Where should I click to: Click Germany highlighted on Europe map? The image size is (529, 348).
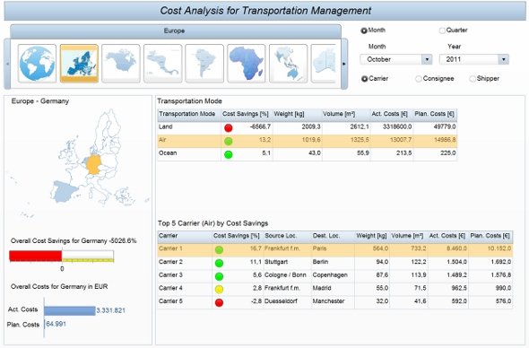click(93, 164)
